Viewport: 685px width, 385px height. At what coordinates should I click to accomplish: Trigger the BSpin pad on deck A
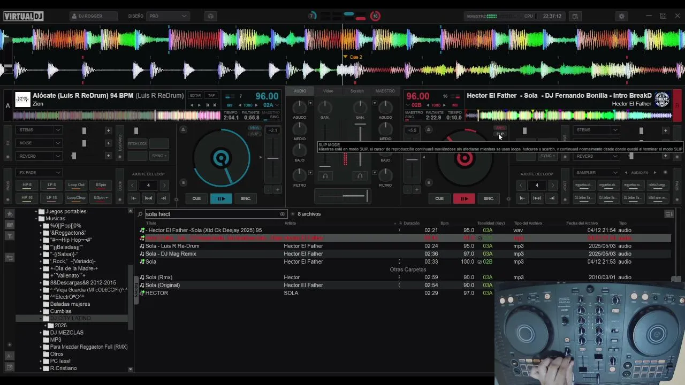pos(101,185)
